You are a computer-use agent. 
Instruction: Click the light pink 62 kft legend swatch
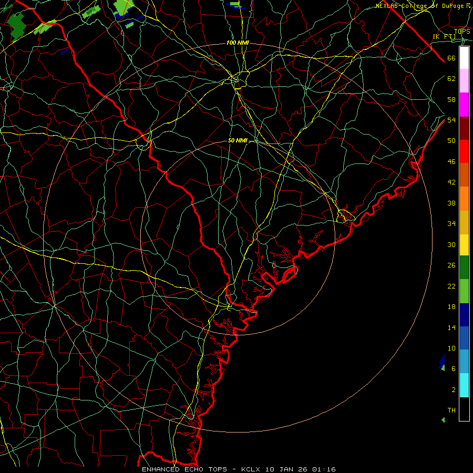464,80
